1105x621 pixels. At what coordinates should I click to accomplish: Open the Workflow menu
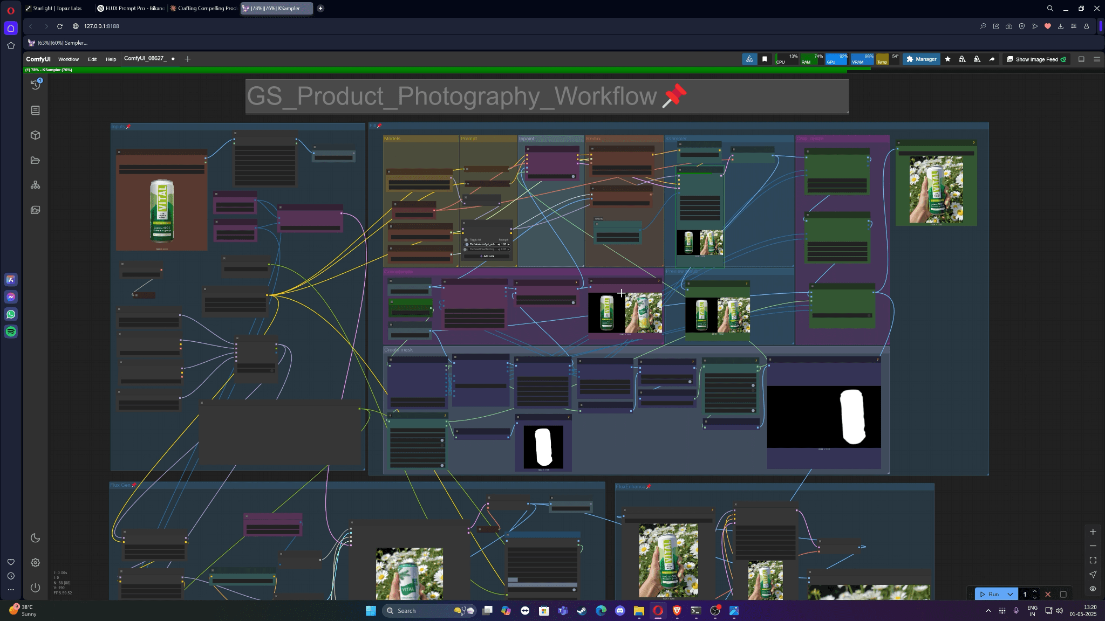tap(69, 59)
